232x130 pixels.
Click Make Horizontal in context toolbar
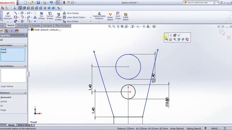pos(166,35)
